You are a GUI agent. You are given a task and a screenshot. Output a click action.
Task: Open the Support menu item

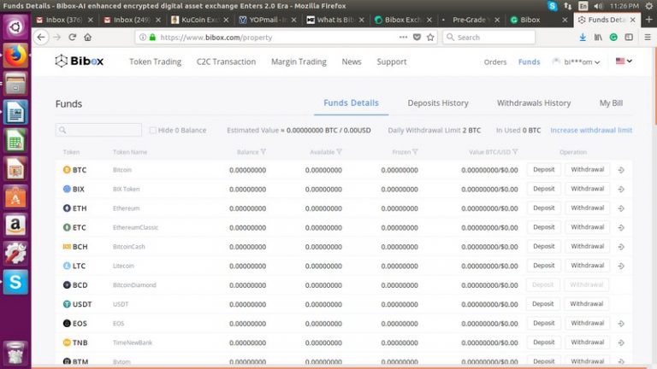coord(391,61)
